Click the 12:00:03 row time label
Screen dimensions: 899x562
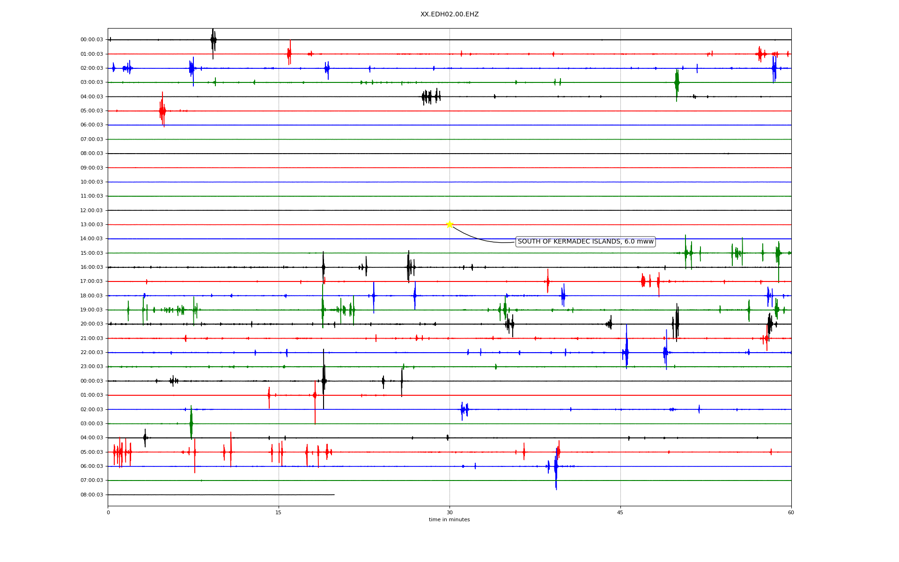[x=92, y=211]
